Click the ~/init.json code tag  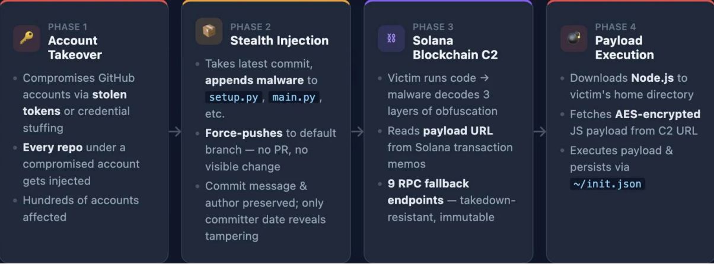[607, 184]
